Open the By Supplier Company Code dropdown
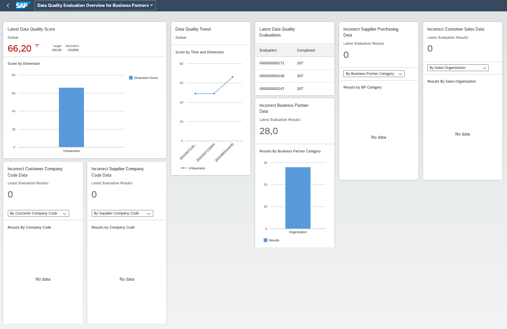Image resolution: width=507 pixels, height=329 pixels. point(122,213)
